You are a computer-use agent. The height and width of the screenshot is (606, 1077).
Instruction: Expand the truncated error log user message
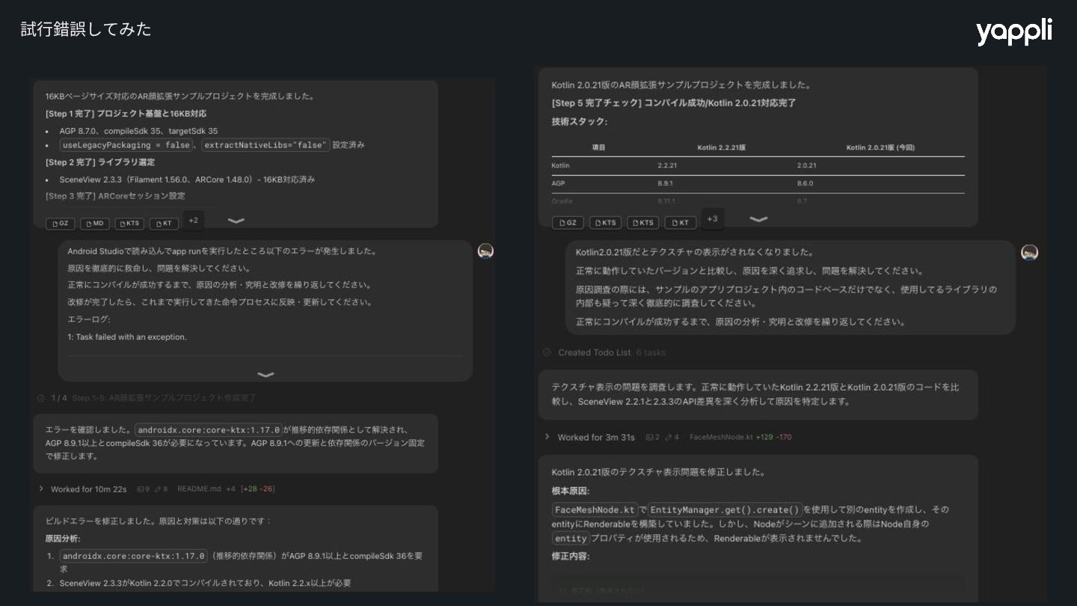coord(266,375)
